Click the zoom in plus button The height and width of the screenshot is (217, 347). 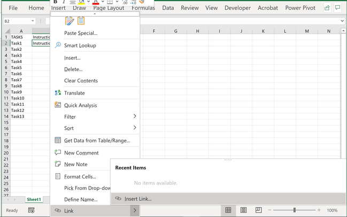[x=319, y=210]
